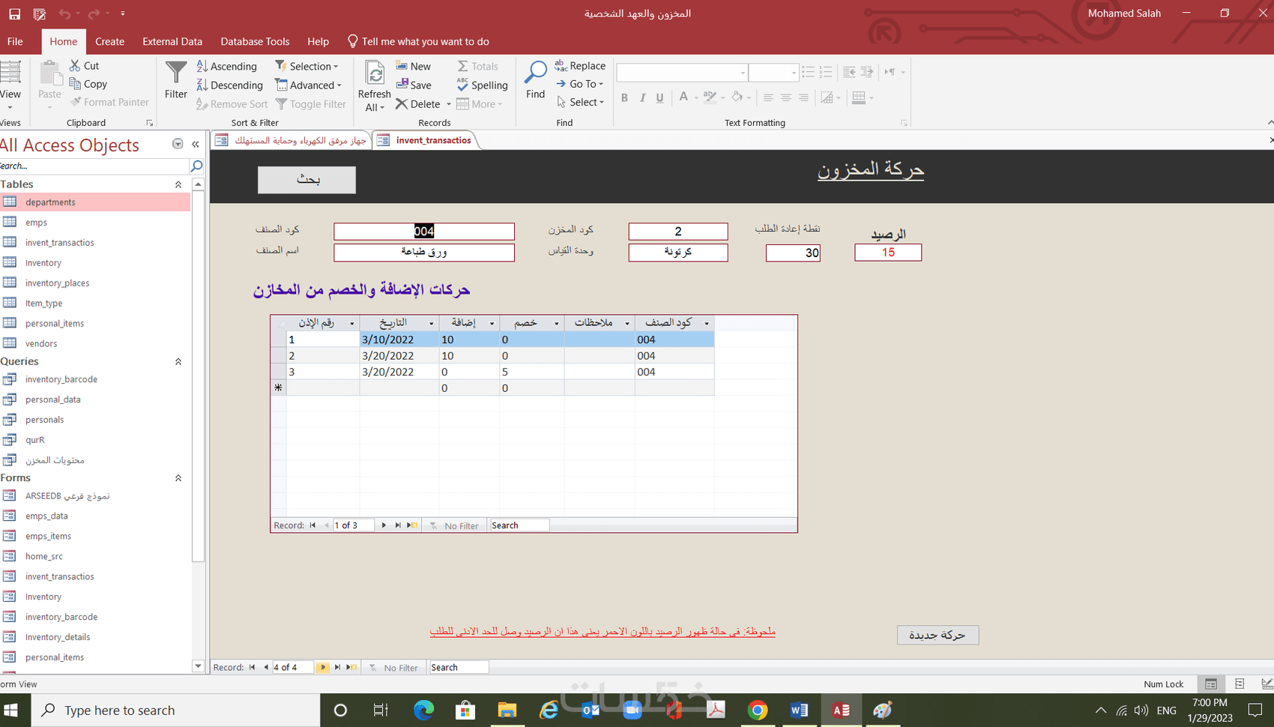Open the Database Tools tab

[255, 41]
